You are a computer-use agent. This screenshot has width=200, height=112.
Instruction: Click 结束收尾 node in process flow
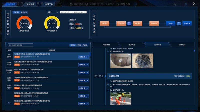coord(187,23)
